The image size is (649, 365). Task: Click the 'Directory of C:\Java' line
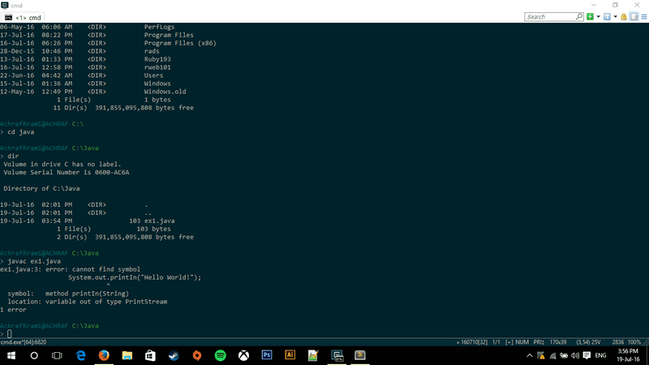(x=41, y=188)
